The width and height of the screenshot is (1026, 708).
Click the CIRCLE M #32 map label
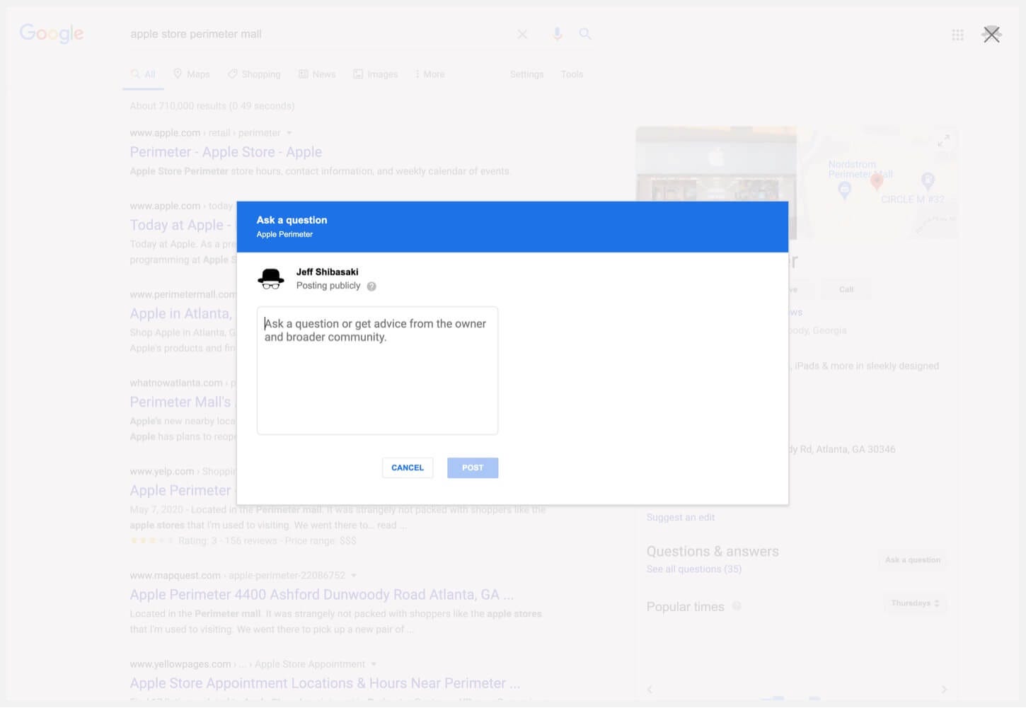[912, 199]
